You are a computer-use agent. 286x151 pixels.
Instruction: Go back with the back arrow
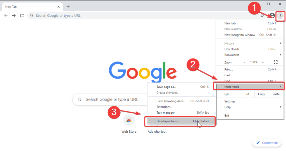tap(6, 16)
